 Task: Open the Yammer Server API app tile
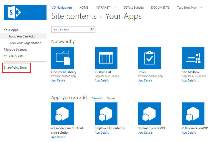coord(150,114)
